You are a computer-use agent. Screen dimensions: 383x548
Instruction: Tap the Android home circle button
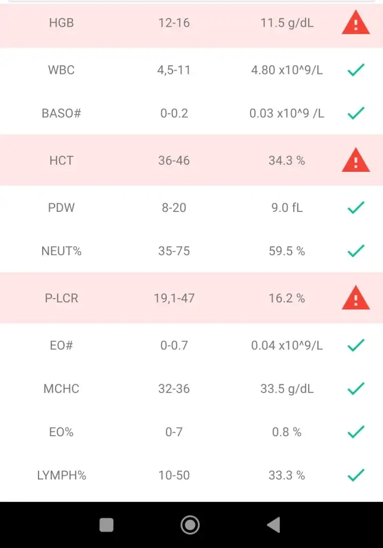click(x=190, y=524)
